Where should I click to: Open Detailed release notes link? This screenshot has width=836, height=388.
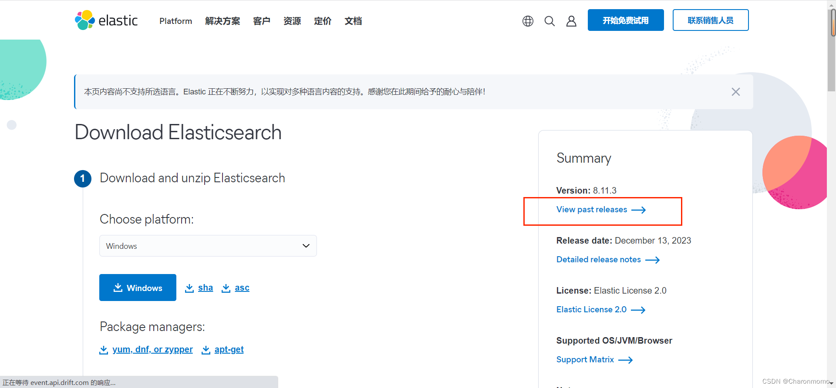(599, 260)
